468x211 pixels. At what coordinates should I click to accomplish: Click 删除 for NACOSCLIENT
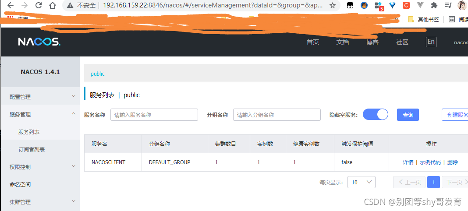click(453, 162)
